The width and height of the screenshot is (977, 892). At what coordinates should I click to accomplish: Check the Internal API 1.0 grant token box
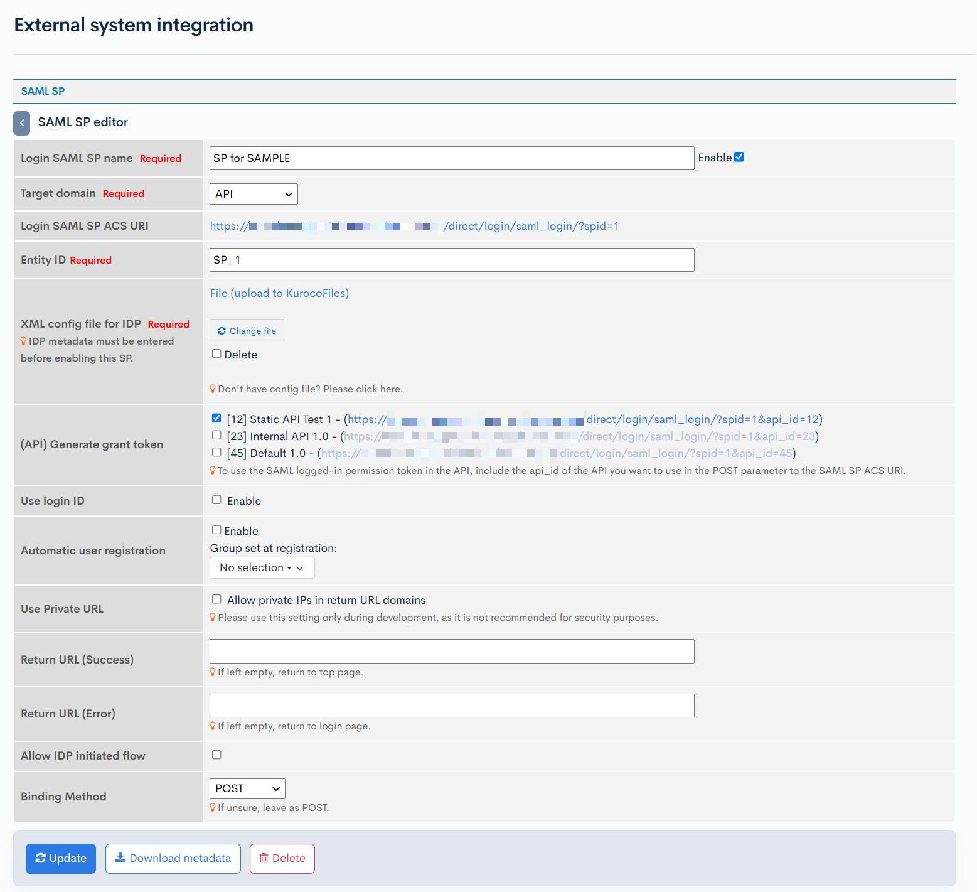[x=216, y=435]
